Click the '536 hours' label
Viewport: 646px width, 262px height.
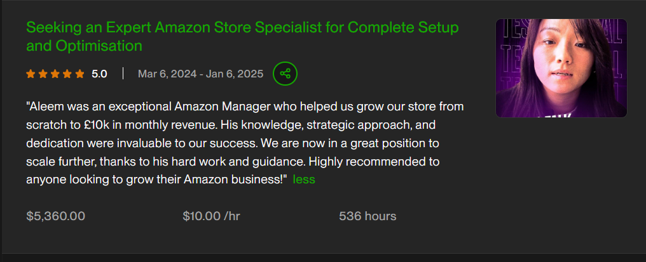point(368,216)
